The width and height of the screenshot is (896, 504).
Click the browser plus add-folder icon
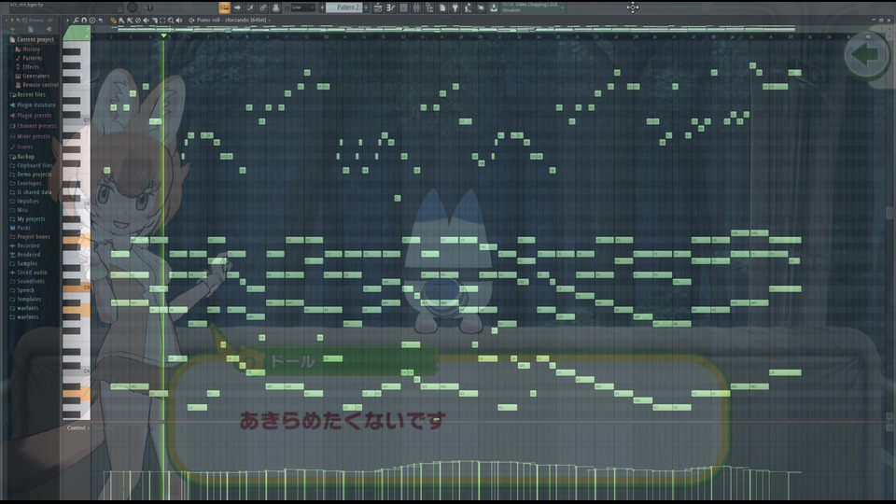(12, 29)
